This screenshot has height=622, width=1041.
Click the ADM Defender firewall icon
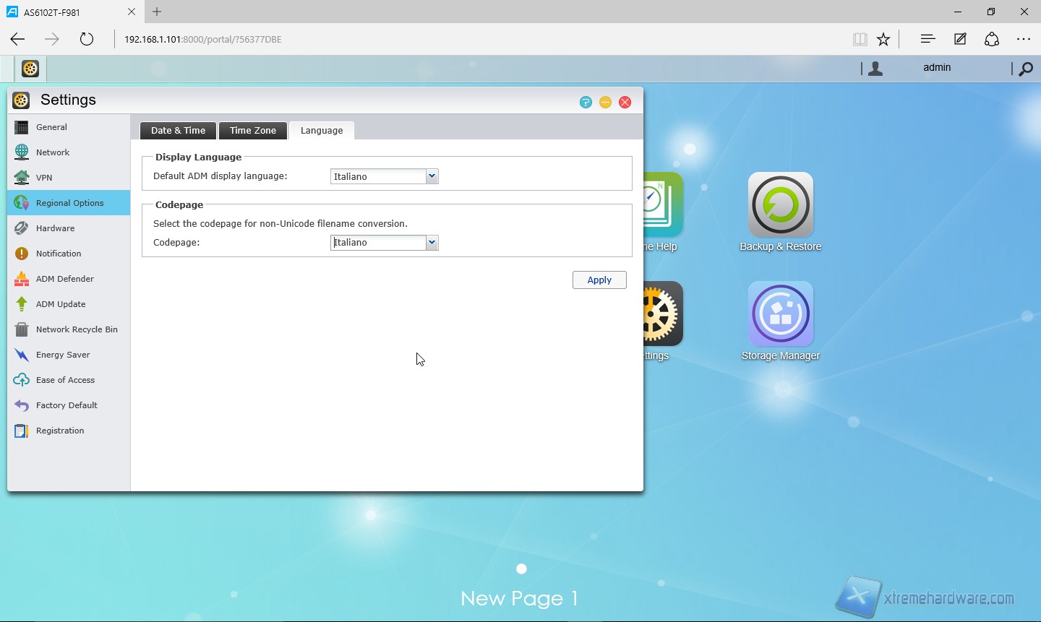(x=22, y=279)
